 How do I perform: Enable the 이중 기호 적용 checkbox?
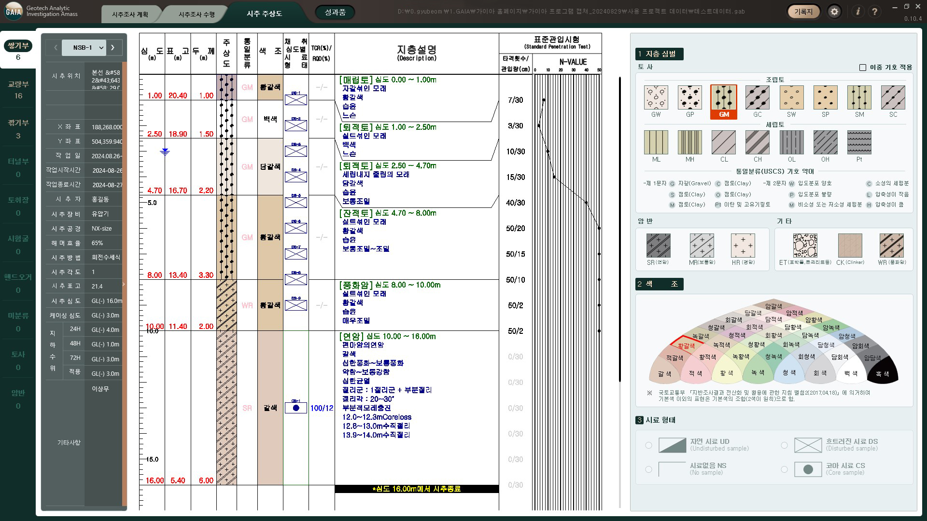[863, 68]
